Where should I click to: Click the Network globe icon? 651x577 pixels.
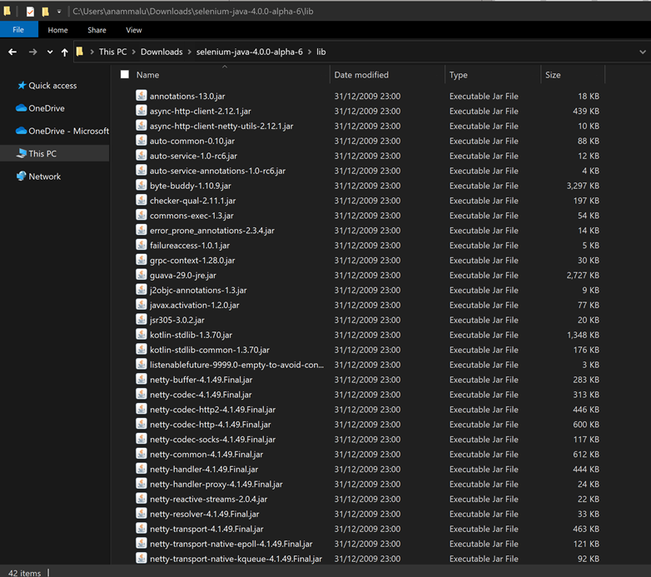tap(21, 176)
